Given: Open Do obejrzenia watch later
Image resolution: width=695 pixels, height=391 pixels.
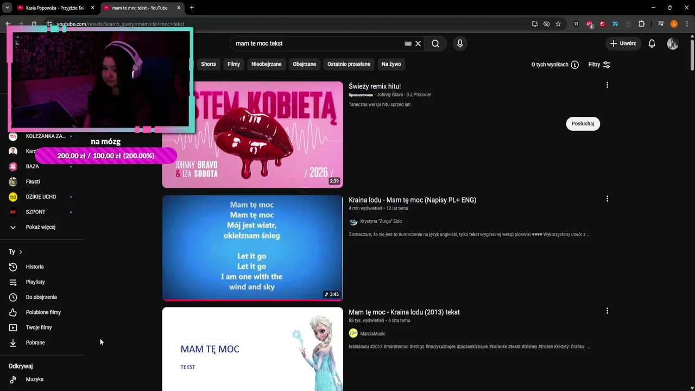Looking at the screenshot, I should point(41,298).
